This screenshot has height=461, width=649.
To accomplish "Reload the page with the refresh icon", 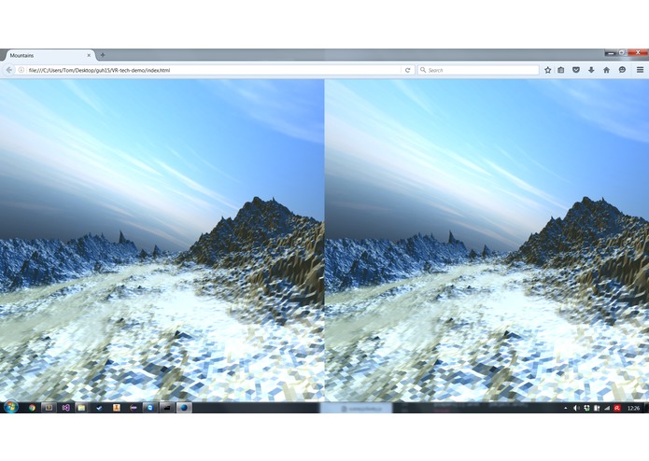I will (407, 70).
